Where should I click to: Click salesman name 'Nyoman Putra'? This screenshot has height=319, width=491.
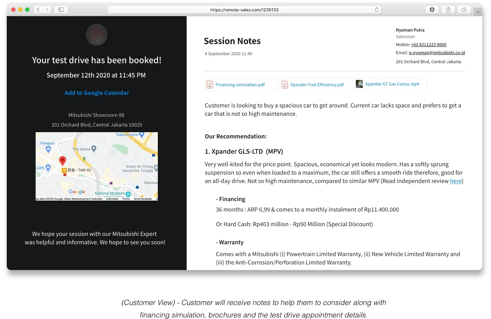coord(410,30)
